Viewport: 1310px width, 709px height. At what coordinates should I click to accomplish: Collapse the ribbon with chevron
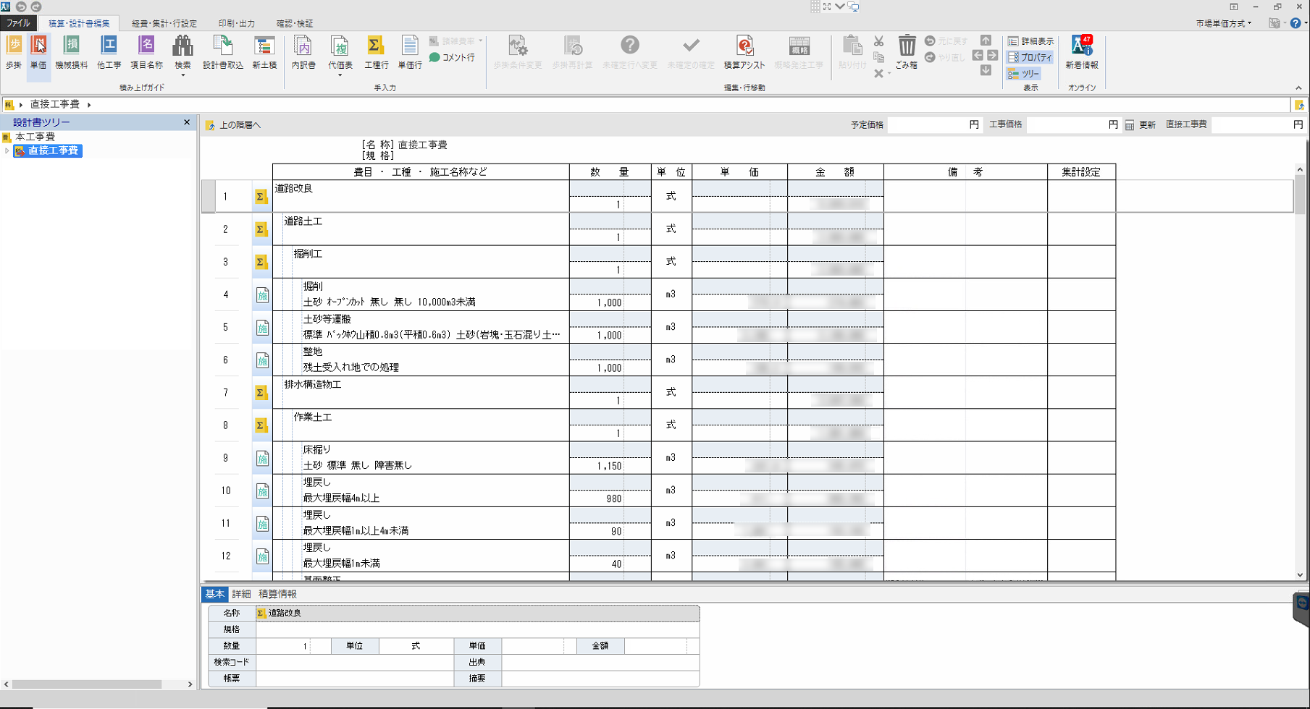(1298, 88)
